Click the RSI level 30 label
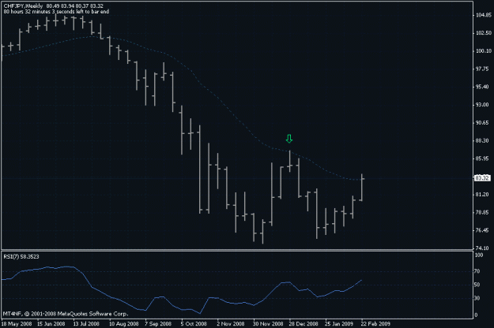 tap(477, 298)
